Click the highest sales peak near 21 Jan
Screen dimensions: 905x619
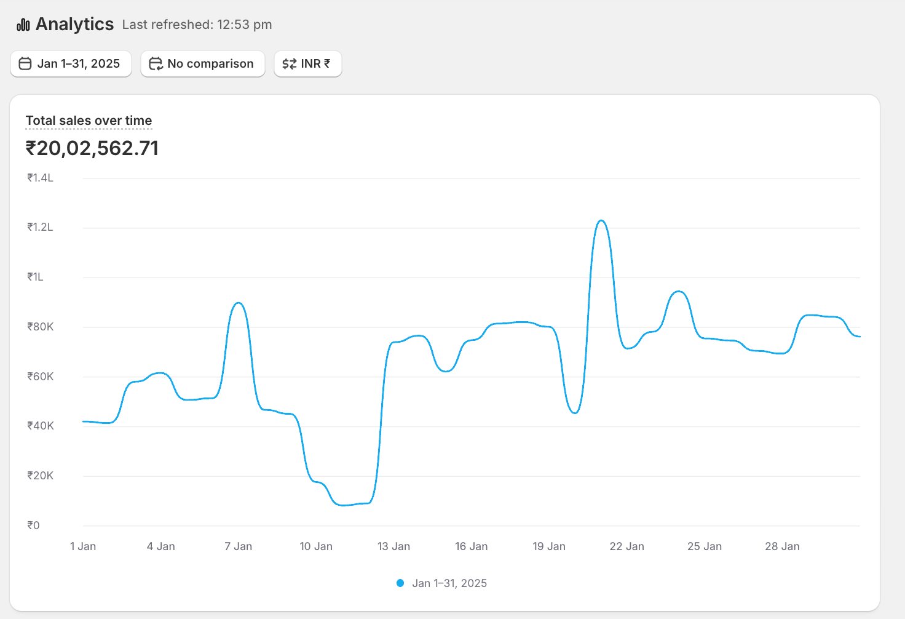[x=601, y=221]
